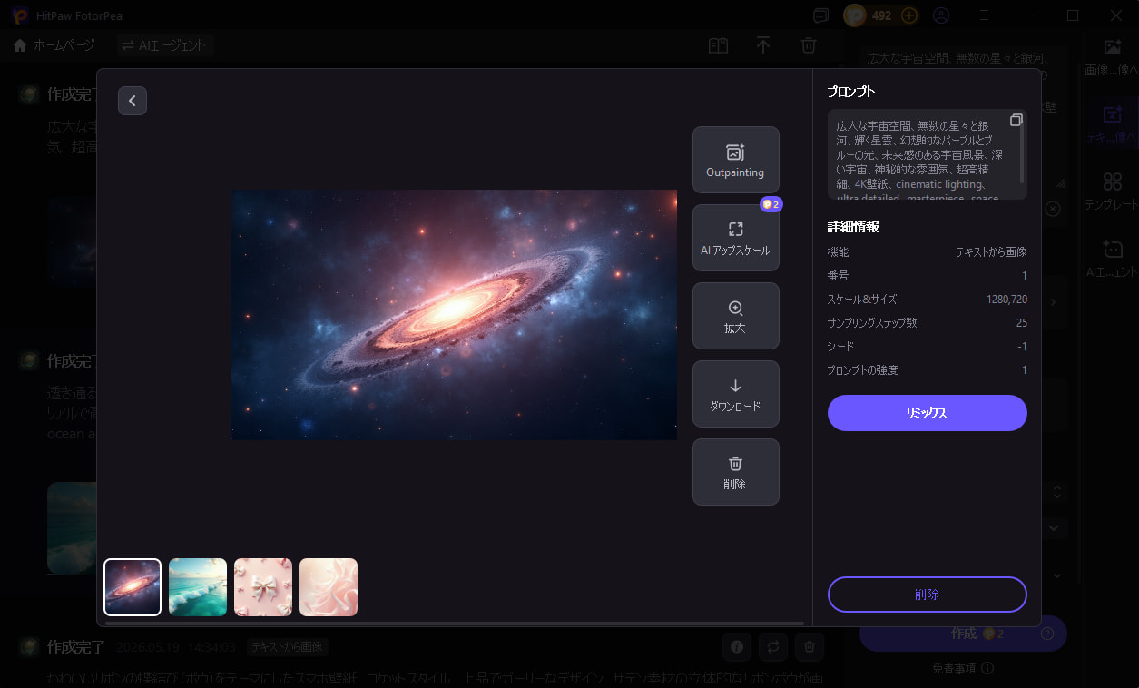Delete the ribbon generation entry
Image resolution: width=1139 pixels, height=688 pixels.
[x=810, y=647]
